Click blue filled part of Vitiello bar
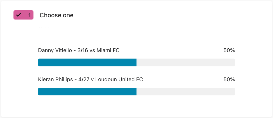Viewport: 273px width, 118px height. coord(87,62)
